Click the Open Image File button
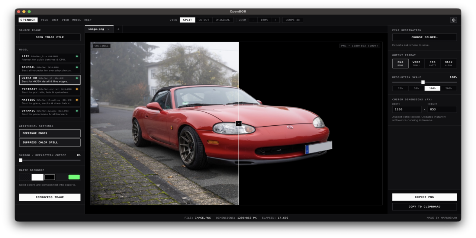 tap(50, 37)
